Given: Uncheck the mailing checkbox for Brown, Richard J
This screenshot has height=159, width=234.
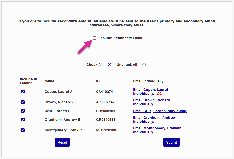Looking at the screenshot, I should coord(23,102).
